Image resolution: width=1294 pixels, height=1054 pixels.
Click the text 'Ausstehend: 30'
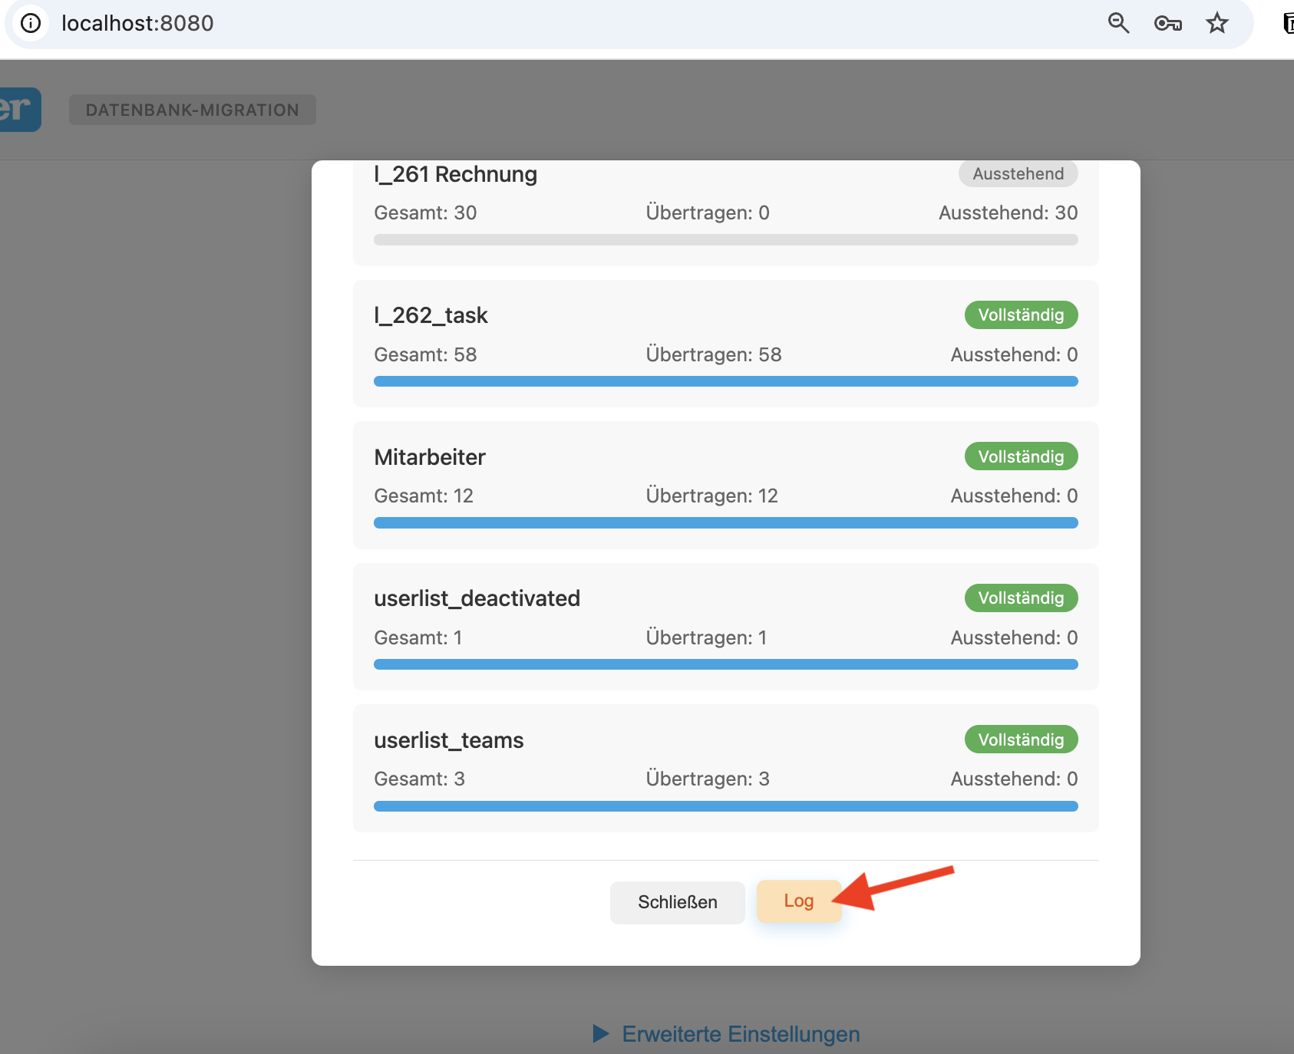(1008, 212)
